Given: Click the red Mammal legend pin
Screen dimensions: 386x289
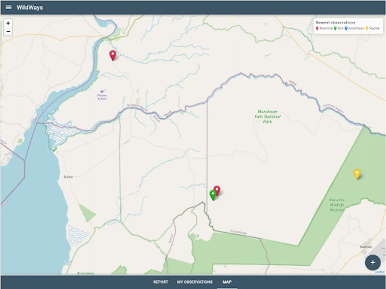Looking at the screenshot, I should [x=317, y=29].
